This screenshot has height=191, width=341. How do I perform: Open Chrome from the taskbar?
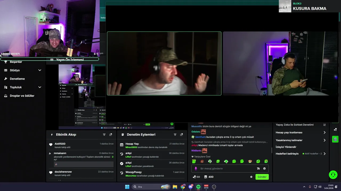coord(183,187)
